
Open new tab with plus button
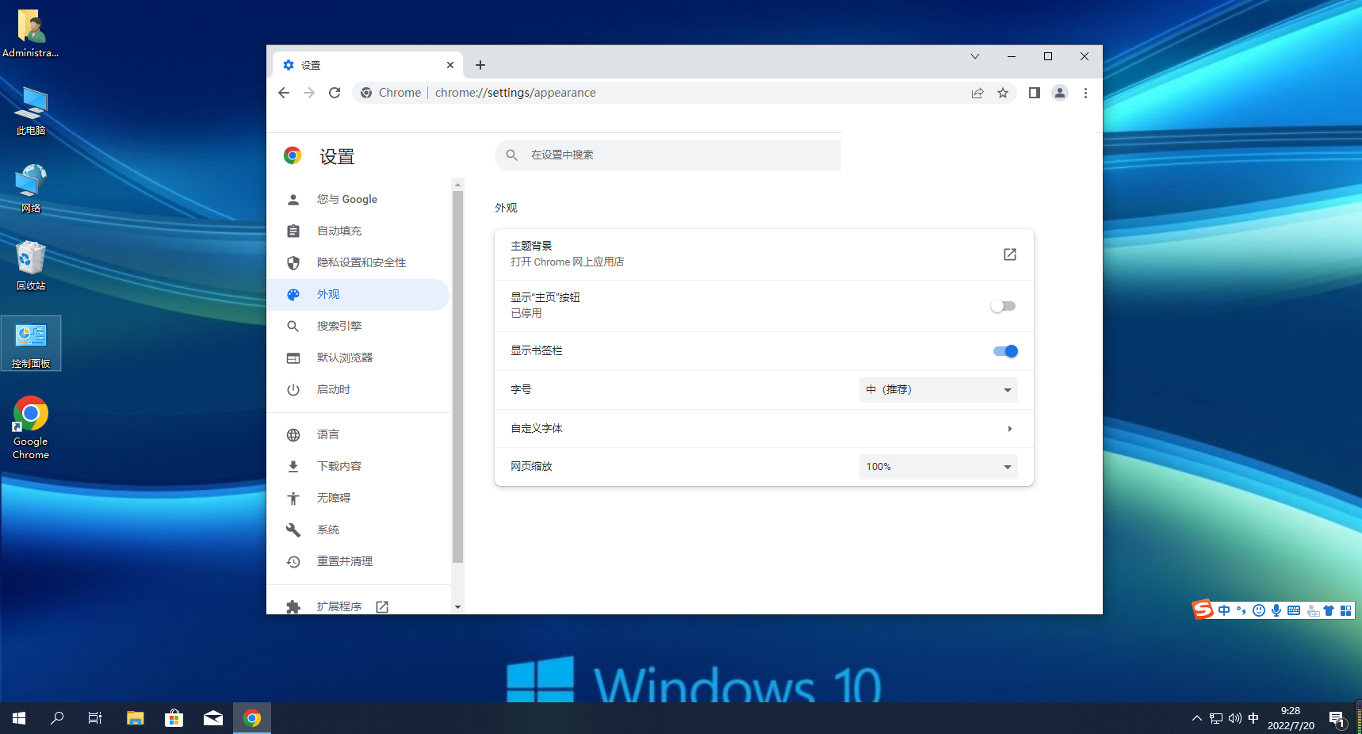(480, 65)
